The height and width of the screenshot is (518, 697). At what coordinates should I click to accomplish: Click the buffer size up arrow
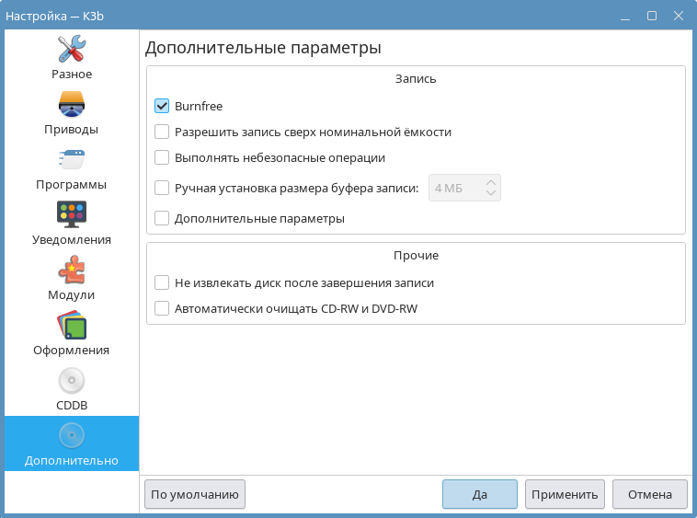[491, 182]
